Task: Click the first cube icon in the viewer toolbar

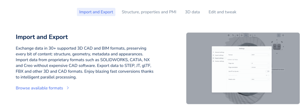Action: 229,35
